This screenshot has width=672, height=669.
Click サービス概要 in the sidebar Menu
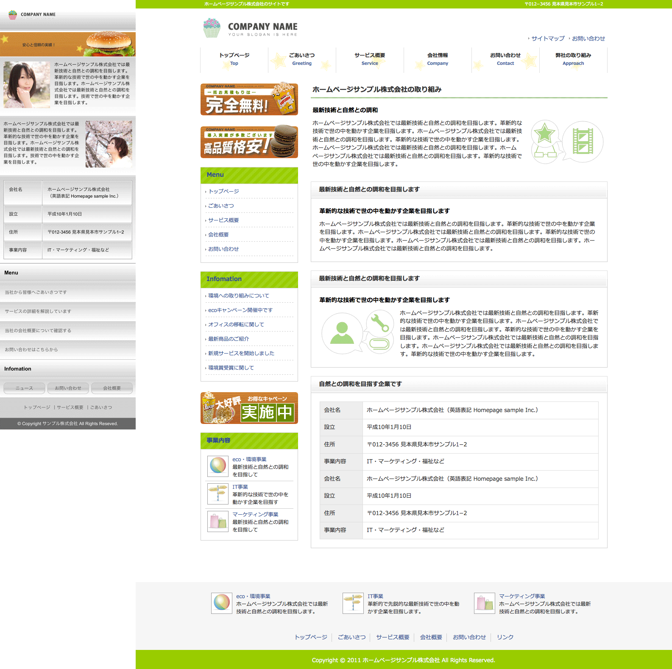click(223, 220)
